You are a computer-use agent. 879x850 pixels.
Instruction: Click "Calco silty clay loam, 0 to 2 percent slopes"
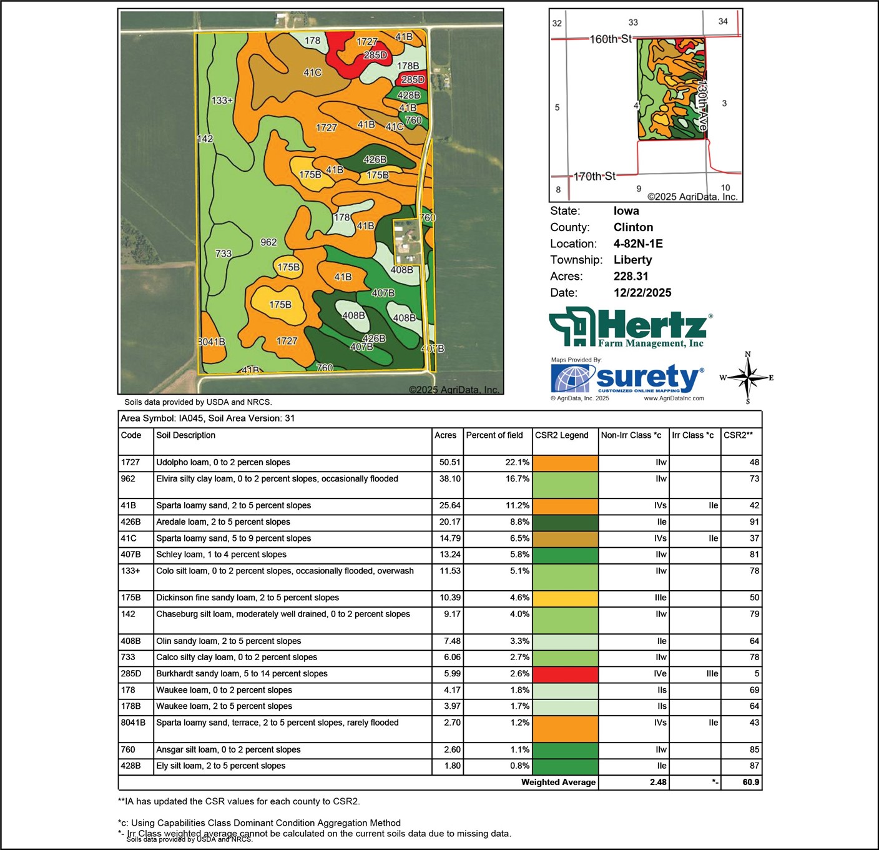pyautogui.click(x=237, y=658)
